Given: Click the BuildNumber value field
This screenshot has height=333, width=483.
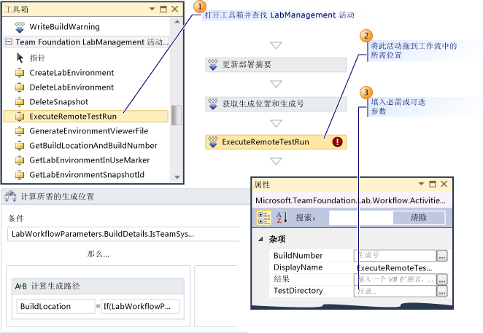Looking at the screenshot, I should click(x=395, y=256).
